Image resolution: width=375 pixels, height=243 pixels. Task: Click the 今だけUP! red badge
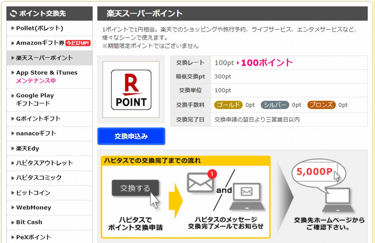(x=78, y=43)
